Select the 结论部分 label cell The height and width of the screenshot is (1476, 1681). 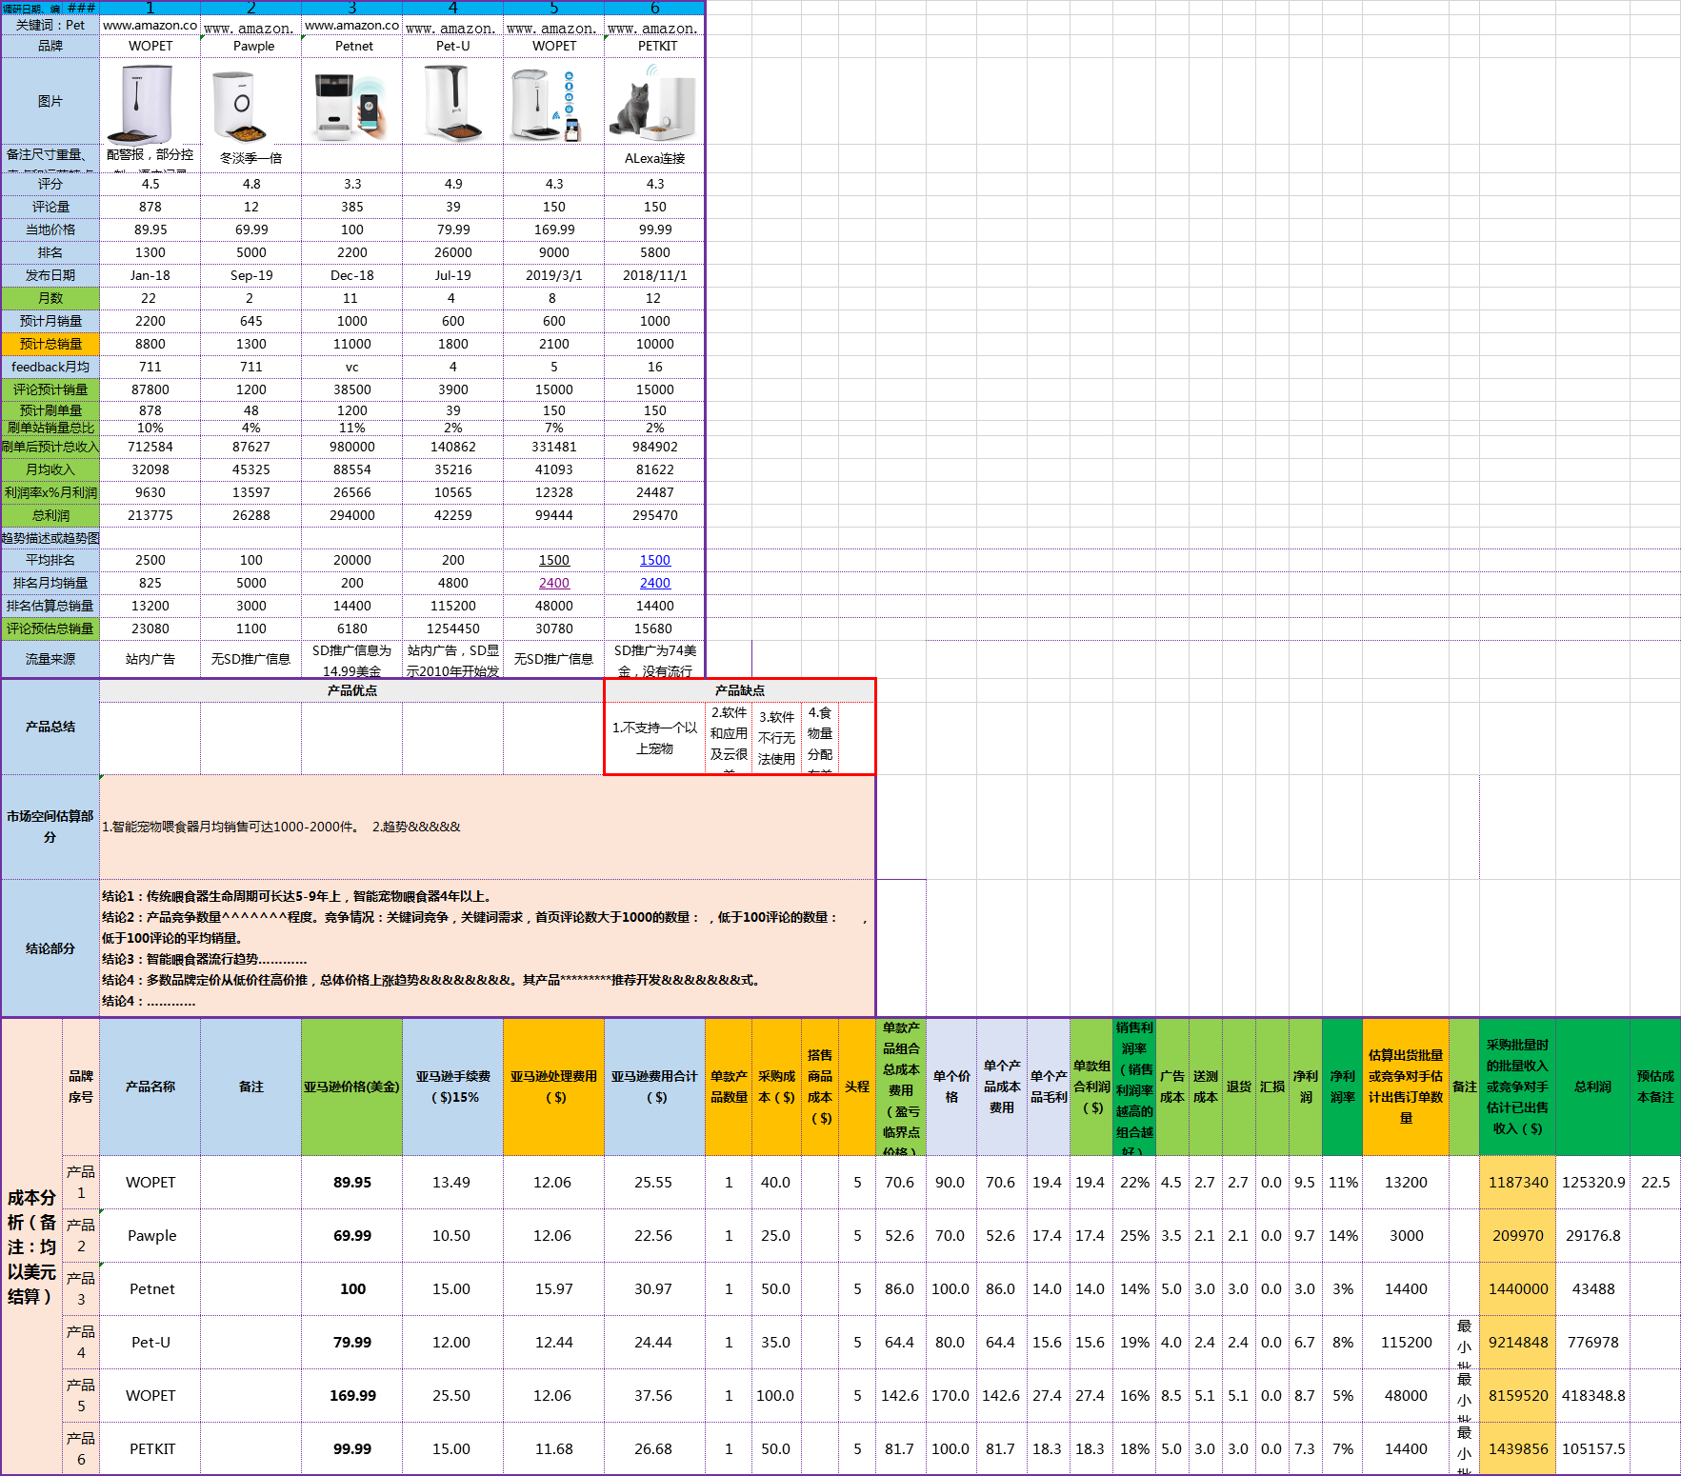coord(50,948)
